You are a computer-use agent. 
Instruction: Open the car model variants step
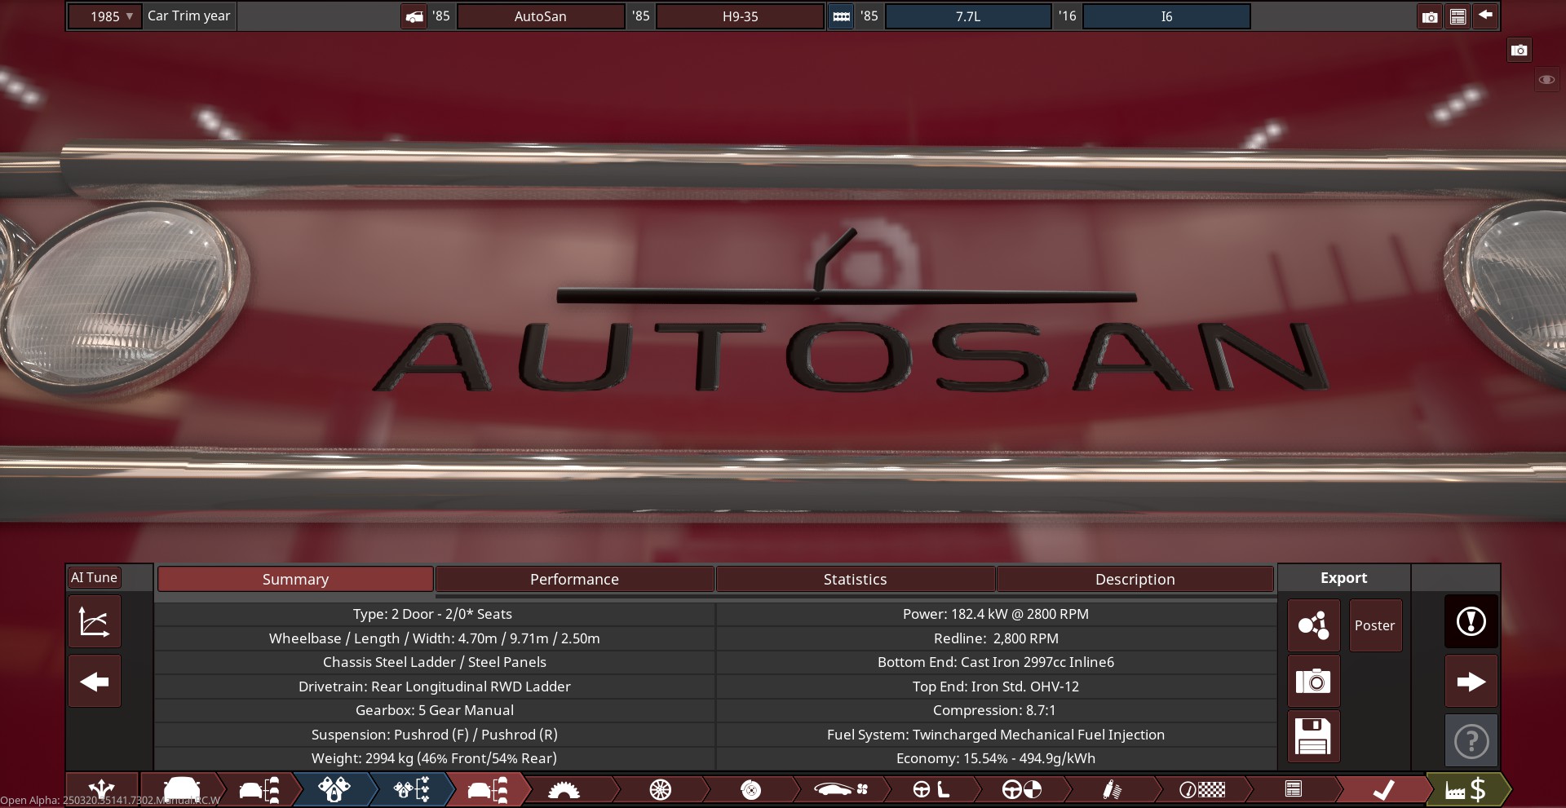coord(259,789)
